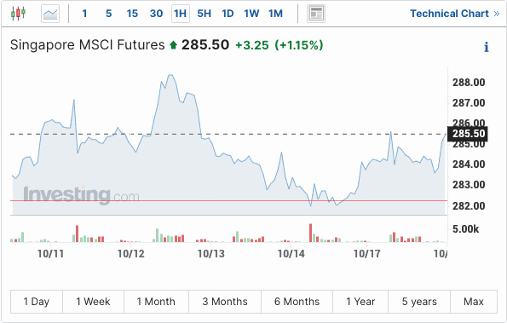
Task: Select the 5H interval
Action: point(204,14)
